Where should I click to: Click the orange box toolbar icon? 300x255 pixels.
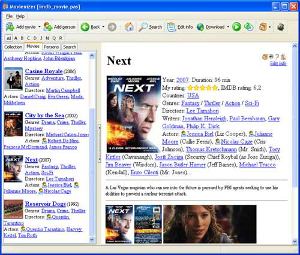[263, 27]
